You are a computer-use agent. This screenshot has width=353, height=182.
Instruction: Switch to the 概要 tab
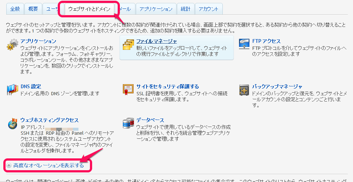click(x=33, y=9)
